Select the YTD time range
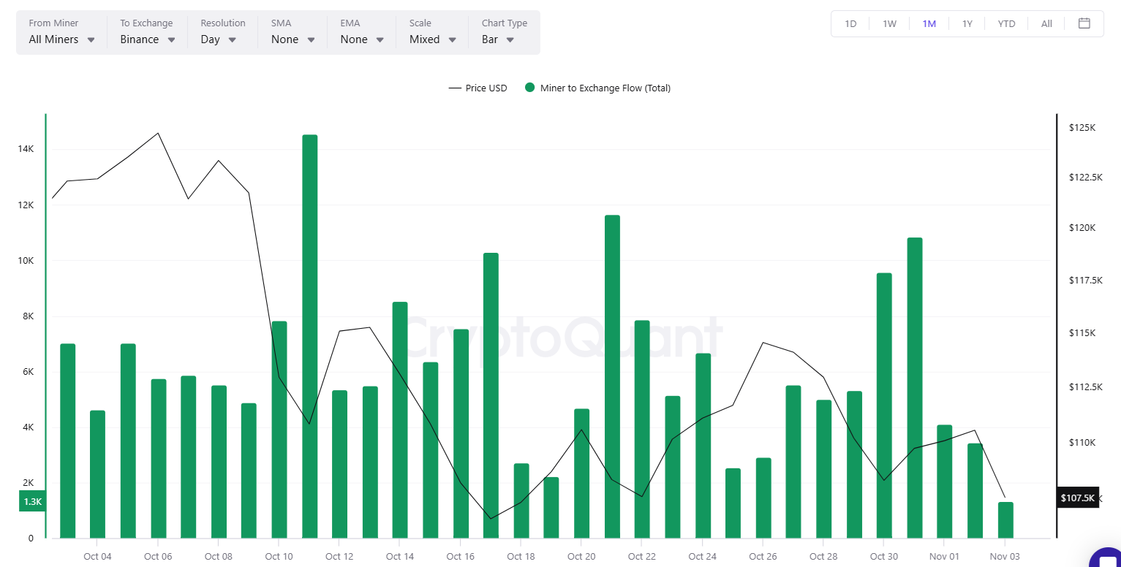This screenshot has width=1121, height=567. [x=1006, y=23]
